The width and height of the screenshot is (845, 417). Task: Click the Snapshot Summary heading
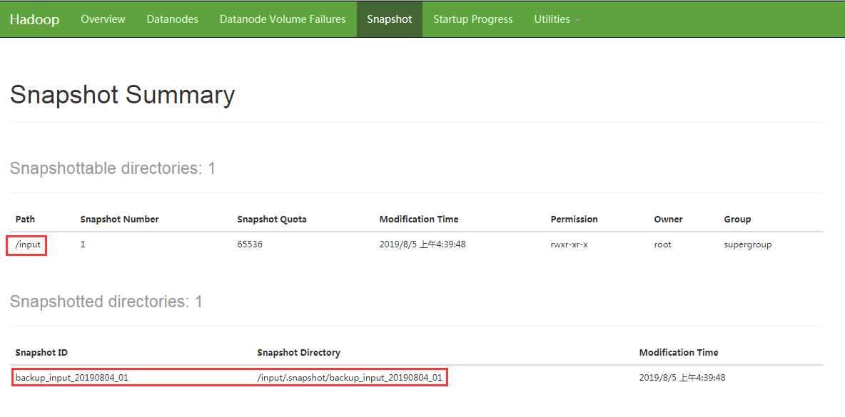[122, 95]
